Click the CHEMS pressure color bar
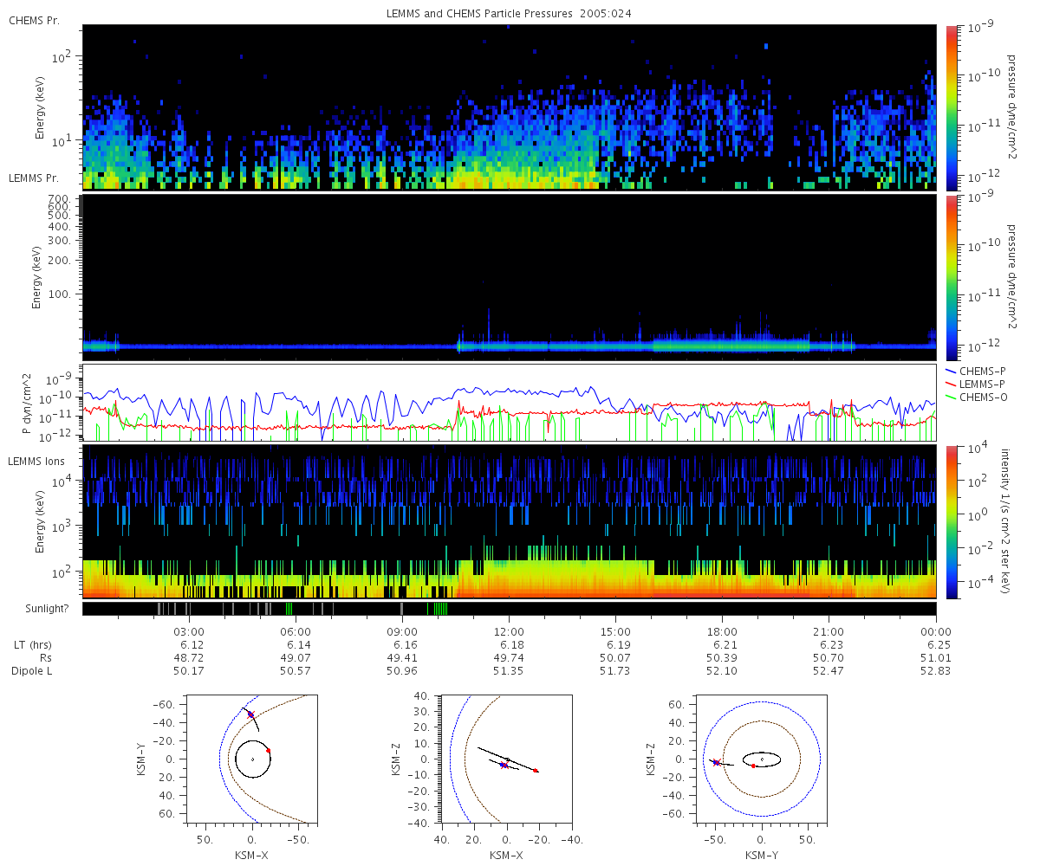 coord(952,107)
